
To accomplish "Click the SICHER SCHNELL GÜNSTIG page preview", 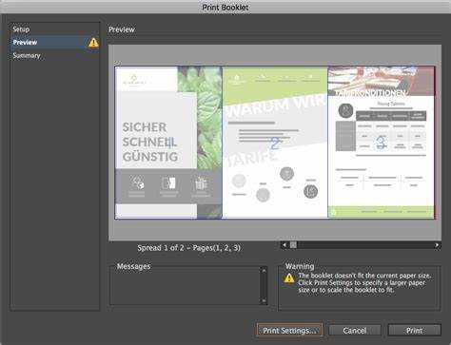I will (x=168, y=143).
